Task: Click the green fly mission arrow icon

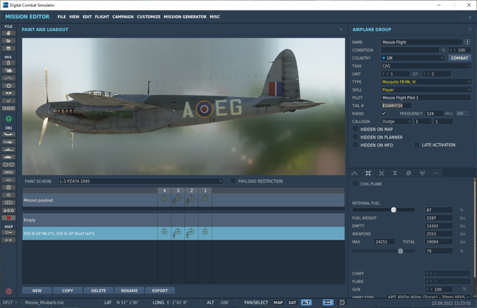Action: coord(9,118)
